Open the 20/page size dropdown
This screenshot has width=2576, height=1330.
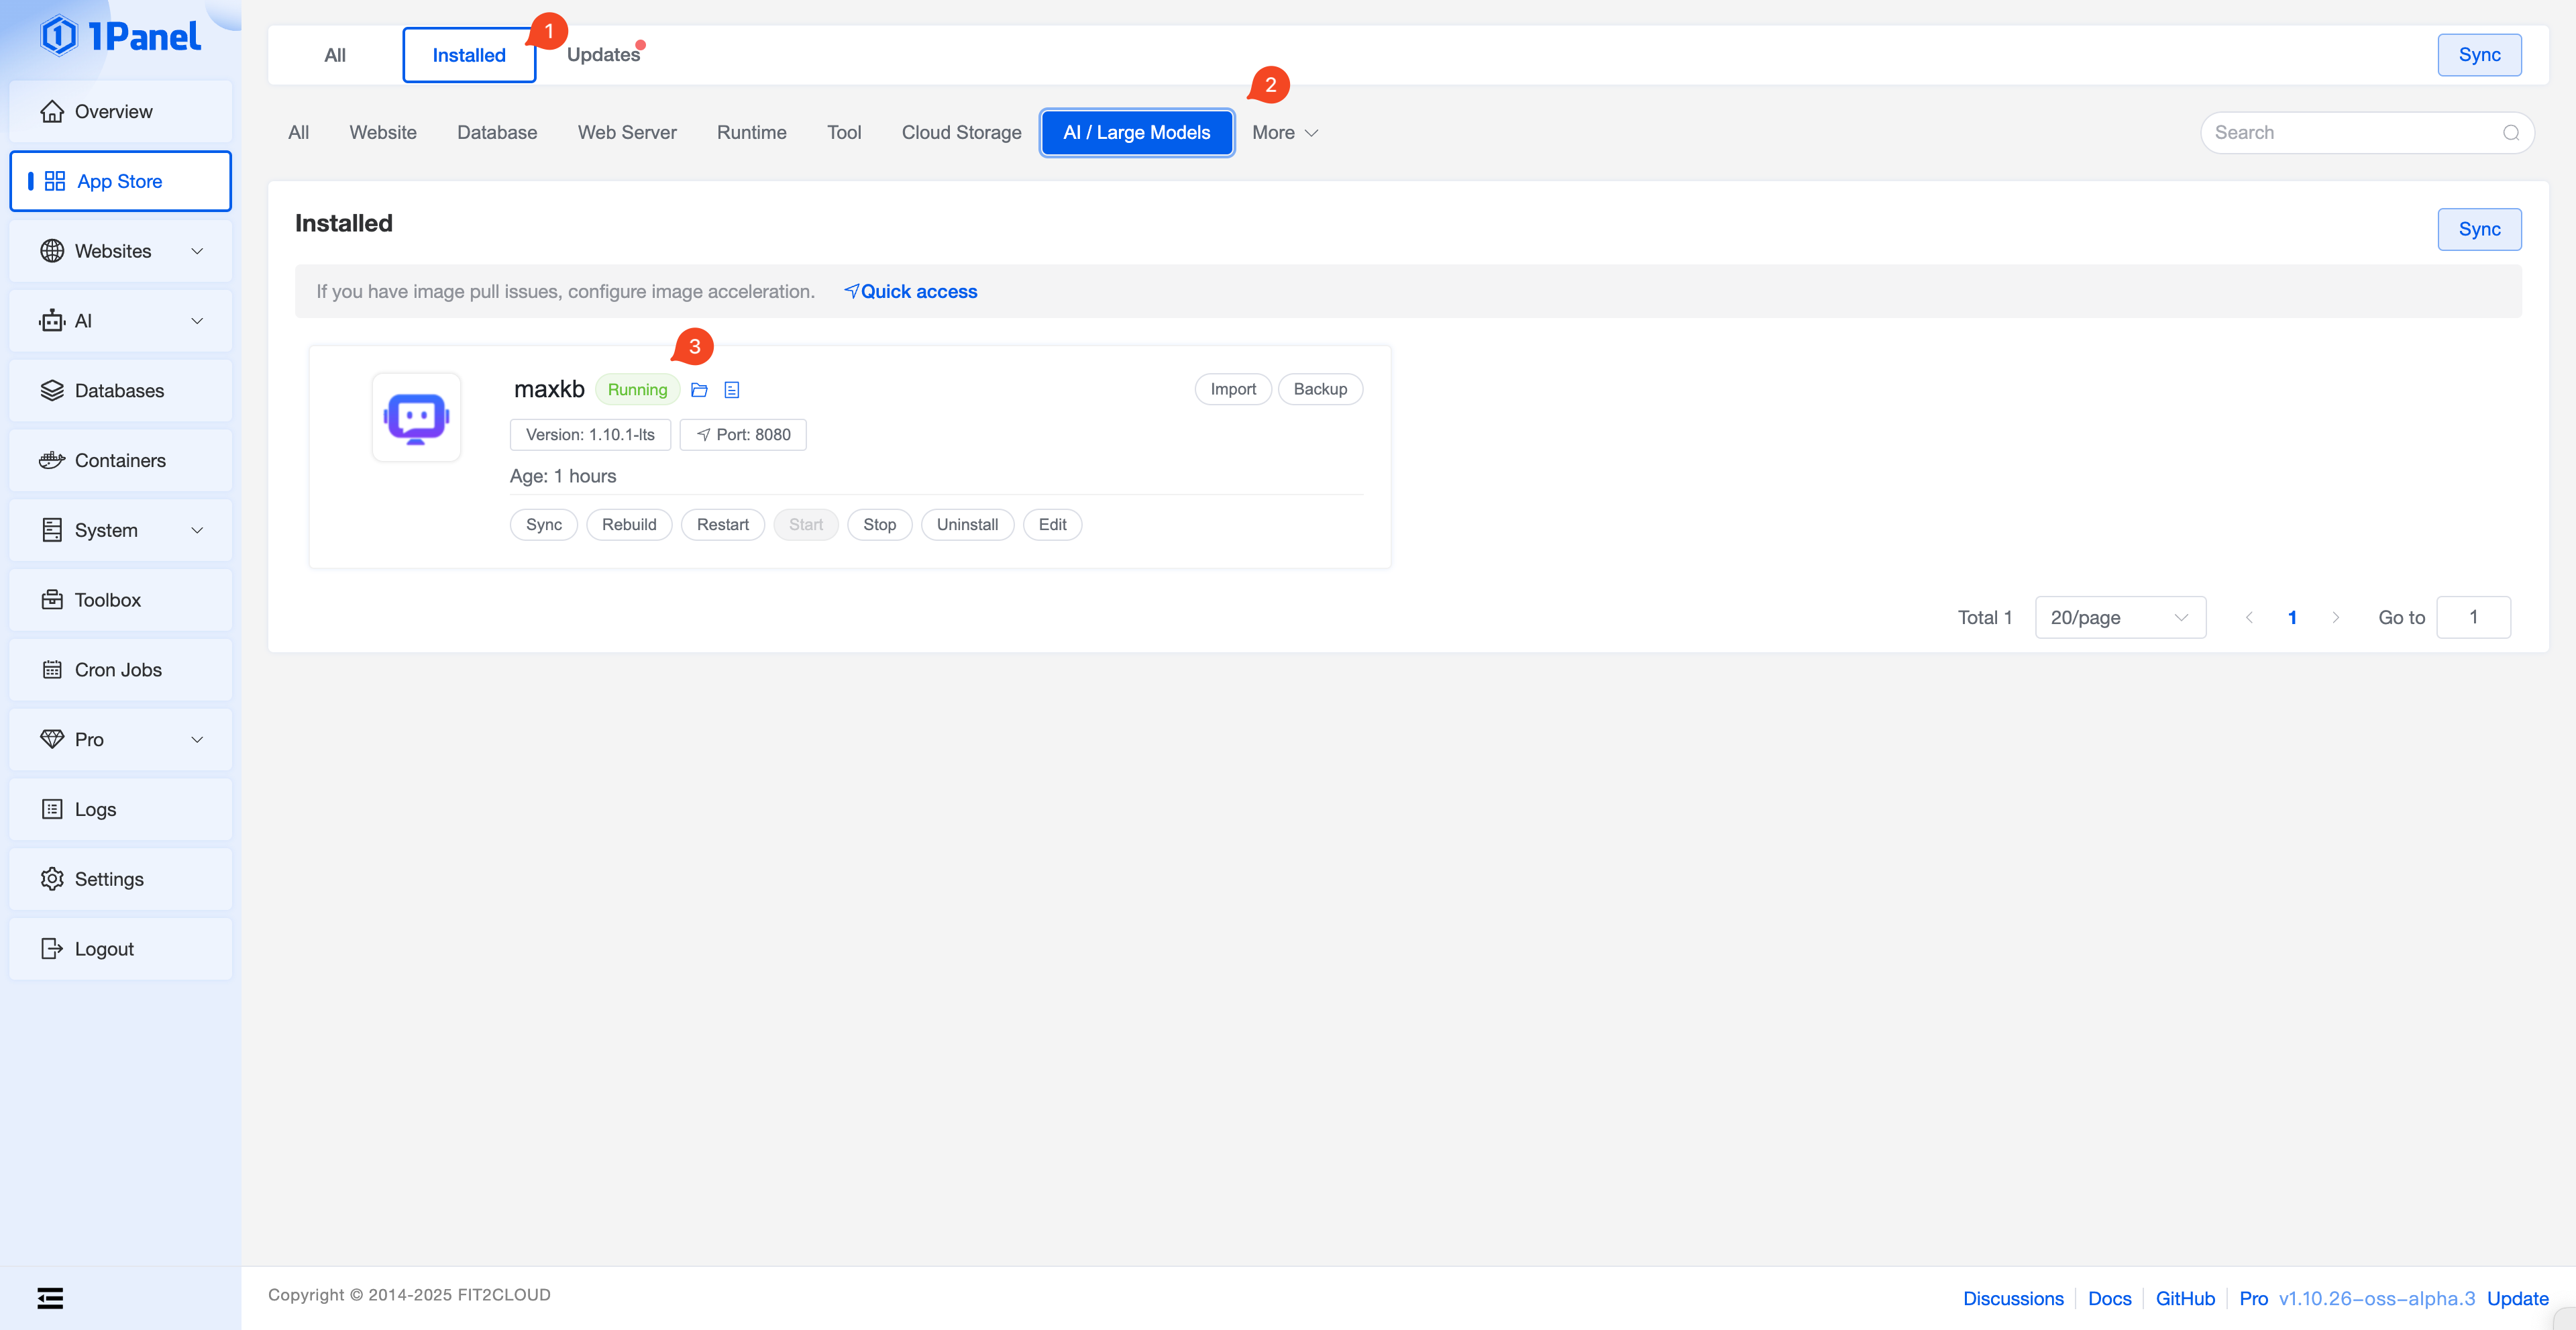pos(2120,618)
